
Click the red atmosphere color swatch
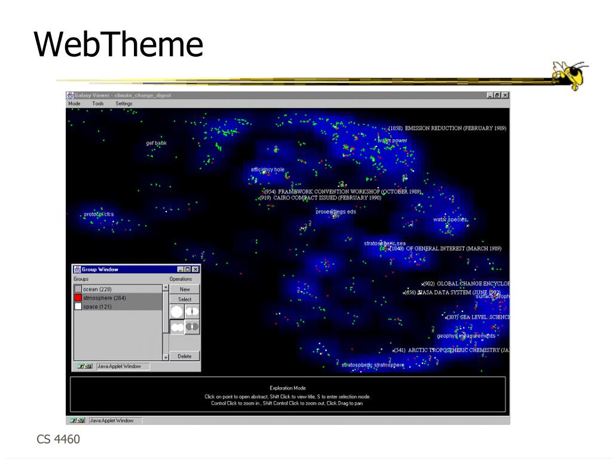point(78,298)
